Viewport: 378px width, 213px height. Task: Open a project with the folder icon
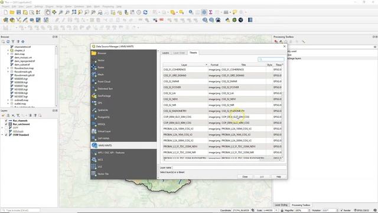pyautogui.click(x=12, y=12)
